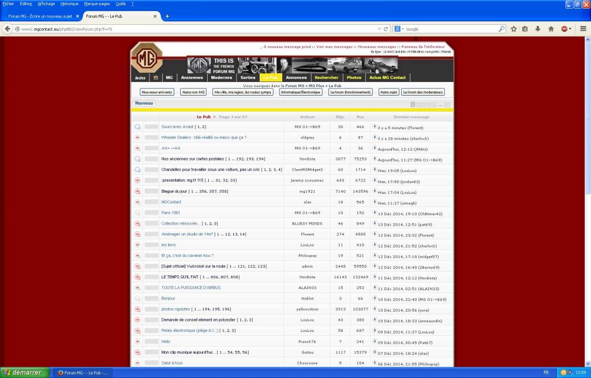Open bookmarks with the star icon
Screen dimensions: 591x378
pyautogui.click(x=513, y=29)
